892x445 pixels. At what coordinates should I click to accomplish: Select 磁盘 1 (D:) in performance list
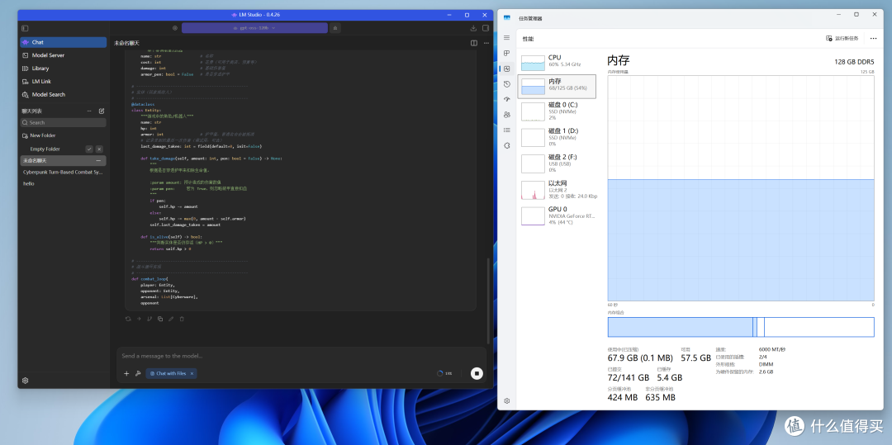point(557,137)
